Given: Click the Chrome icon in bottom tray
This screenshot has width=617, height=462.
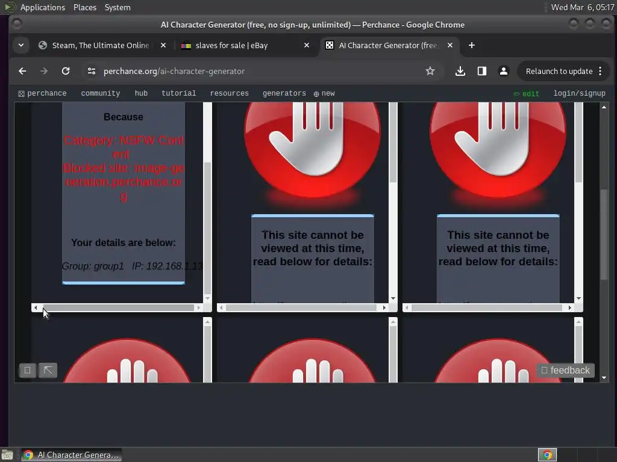Looking at the screenshot, I should coord(547,455).
